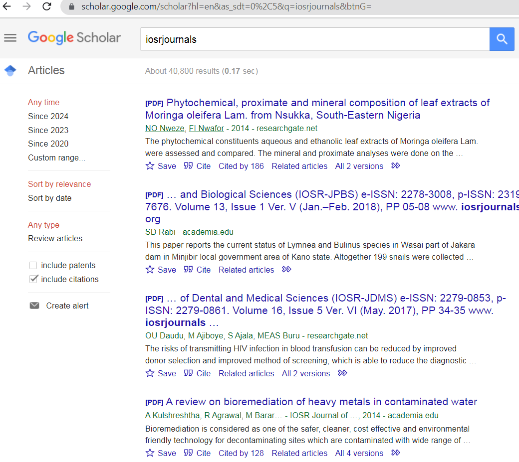This screenshot has height=462, width=519.
Task: Open author NO Nweze profile link
Action: (165, 128)
